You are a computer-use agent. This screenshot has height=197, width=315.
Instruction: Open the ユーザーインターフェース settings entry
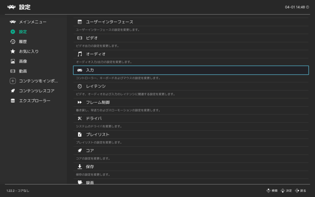[x=109, y=22]
